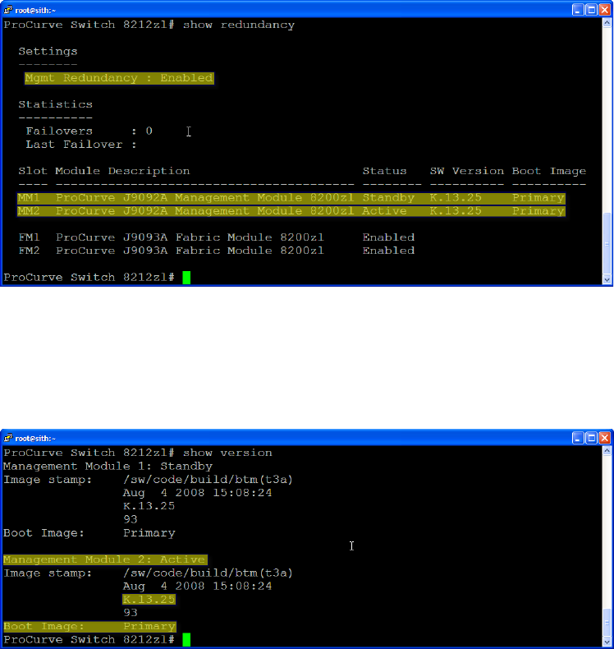Click the PuTTY icon in the bottom window title bar

point(8,438)
